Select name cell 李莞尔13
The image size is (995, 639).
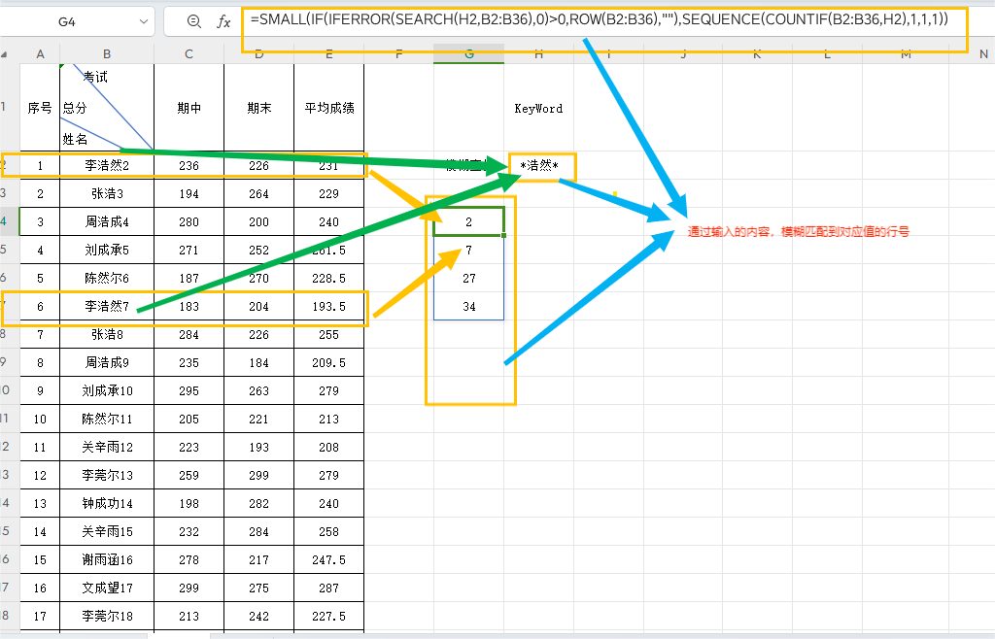(x=107, y=475)
